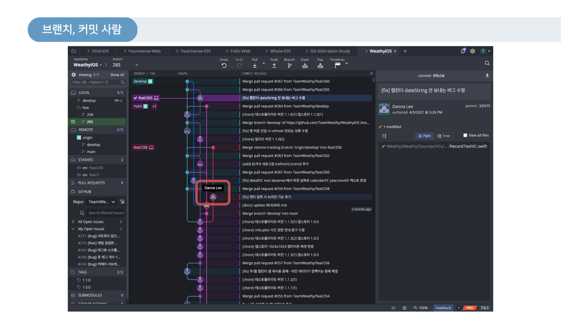Image resolution: width=561 pixels, height=315 pixels.
Task: Collapse the LOCAL section header
Action: [x=97, y=92]
